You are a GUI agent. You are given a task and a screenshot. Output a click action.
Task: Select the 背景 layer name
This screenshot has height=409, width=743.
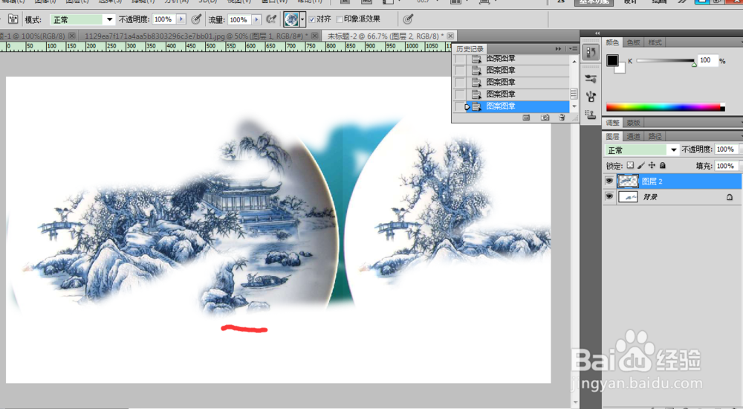[x=649, y=197]
